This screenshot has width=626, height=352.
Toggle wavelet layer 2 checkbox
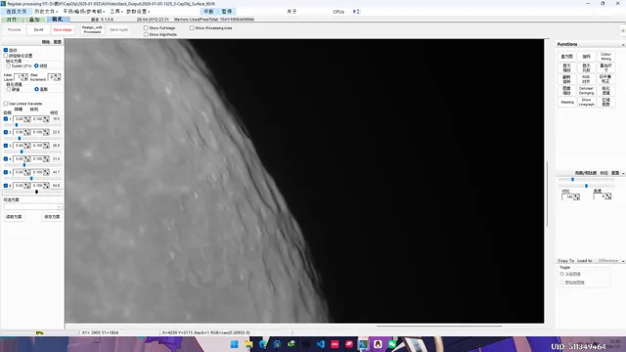coord(6,132)
